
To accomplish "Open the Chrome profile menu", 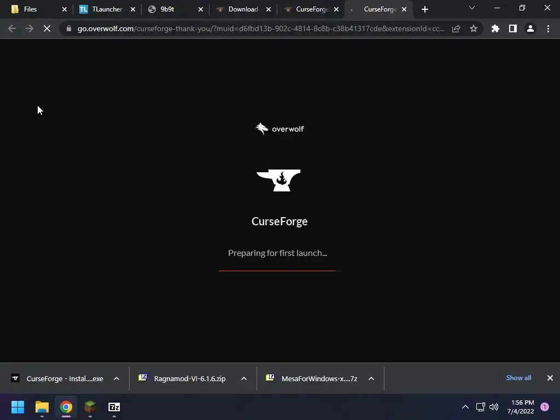I will click(x=530, y=28).
